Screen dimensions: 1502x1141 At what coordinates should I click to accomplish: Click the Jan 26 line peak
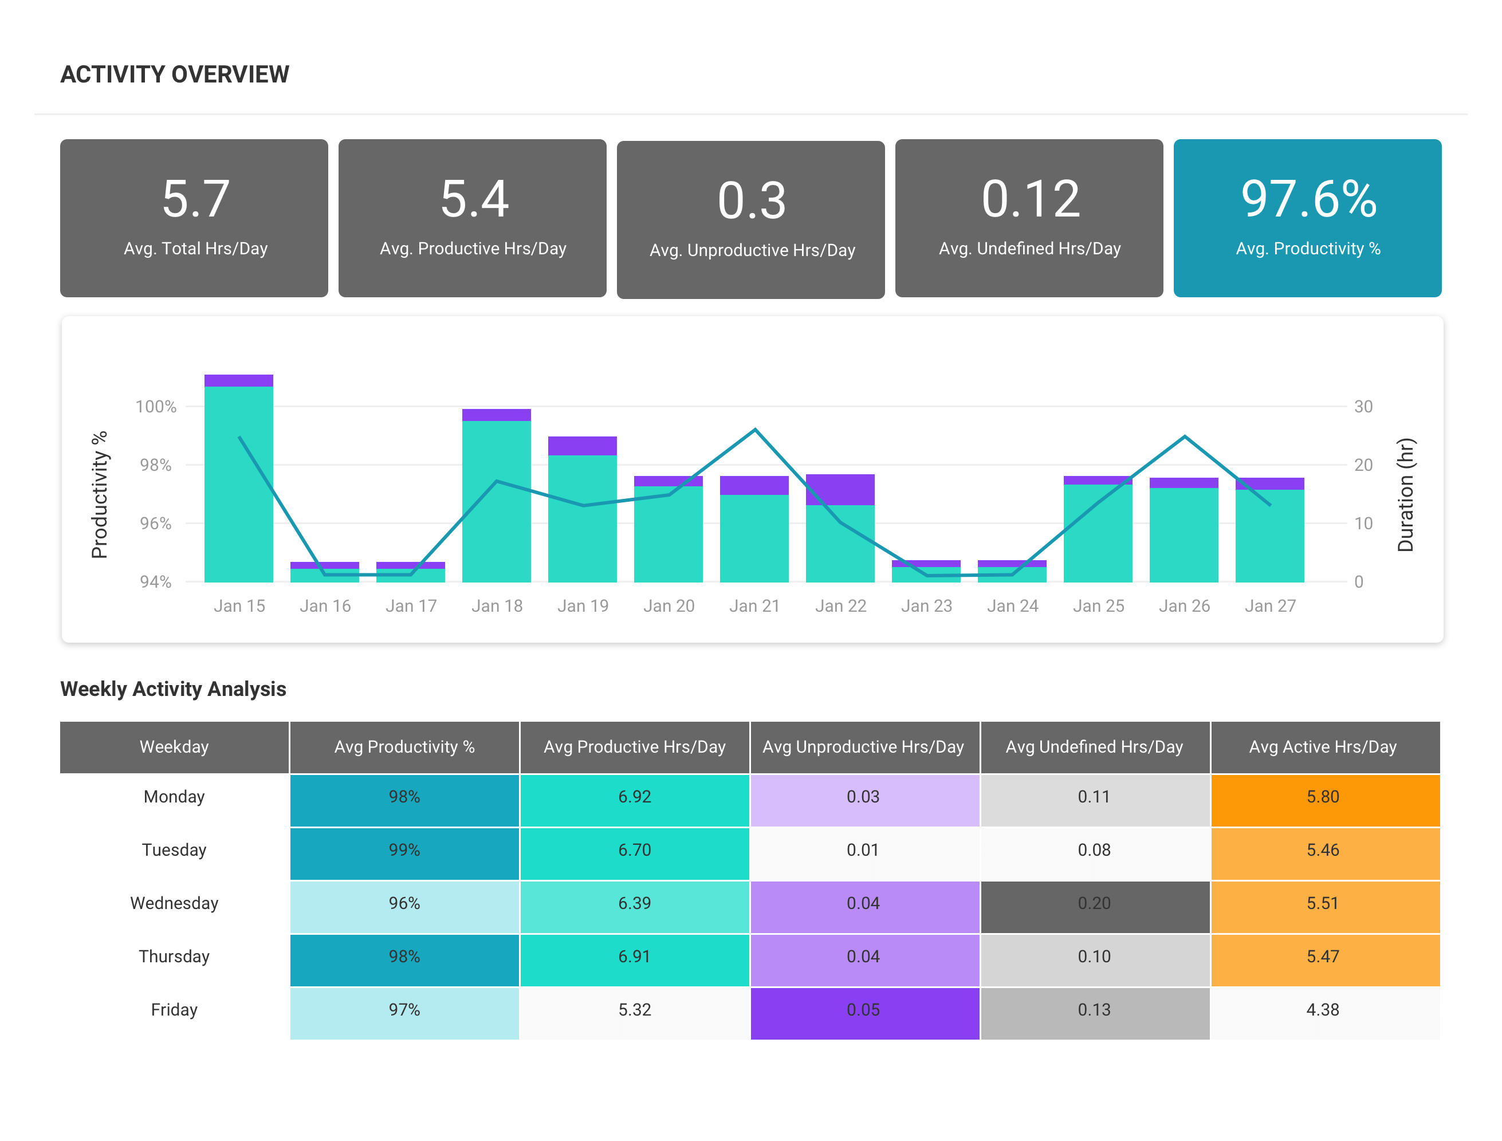coord(1184,436)
